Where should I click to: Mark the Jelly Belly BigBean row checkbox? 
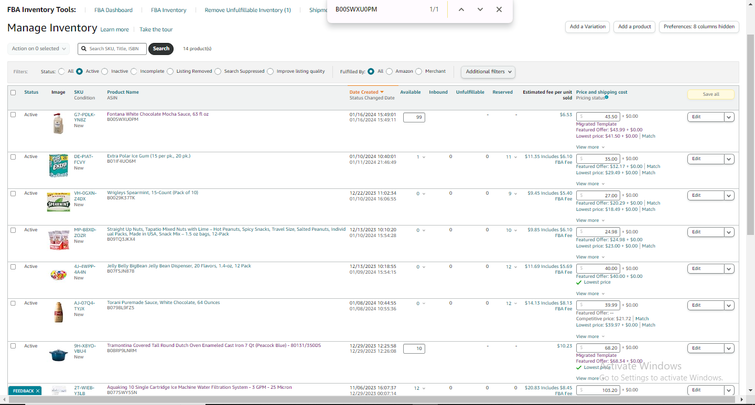[x=13, y=266]
